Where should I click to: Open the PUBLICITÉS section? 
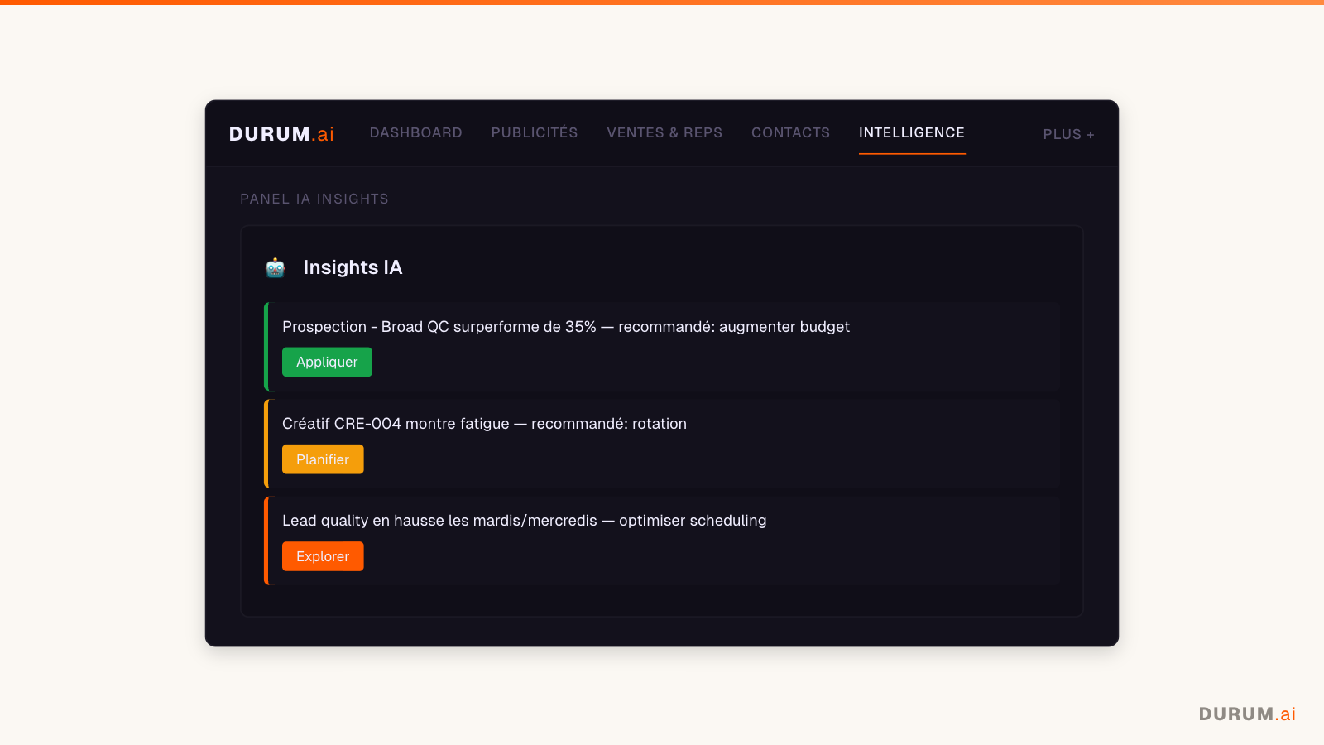pos(534,132)
